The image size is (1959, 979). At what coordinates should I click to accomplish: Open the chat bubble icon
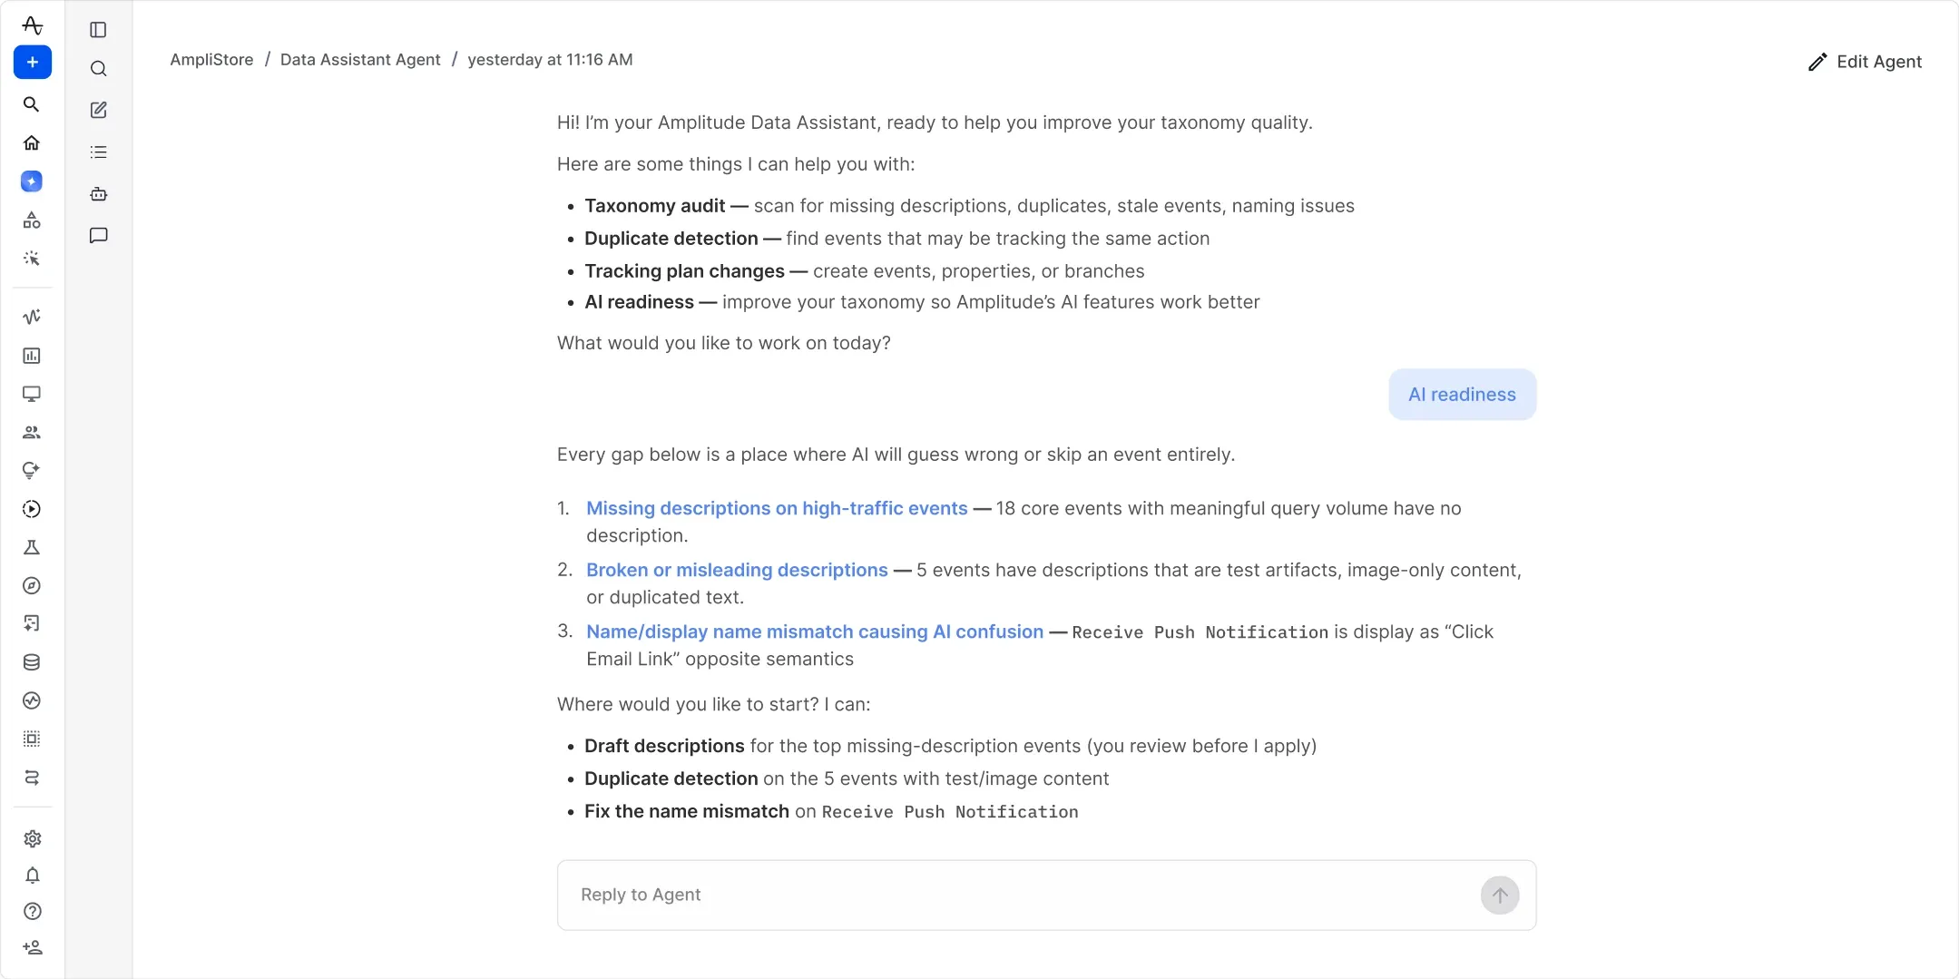click(x=99, y=235)
